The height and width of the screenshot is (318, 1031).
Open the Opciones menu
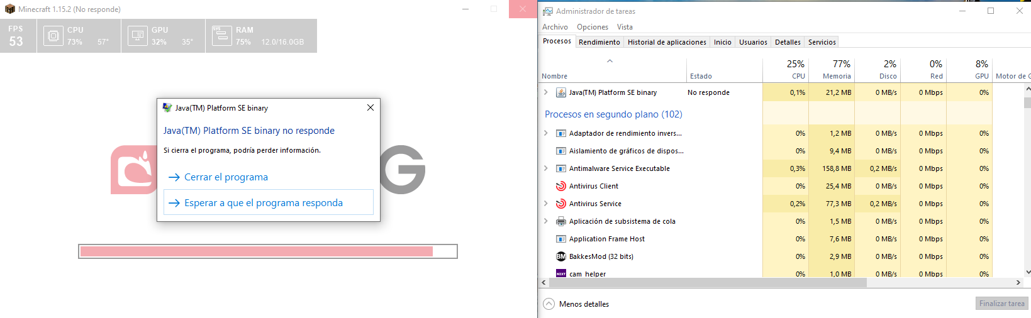593,27
